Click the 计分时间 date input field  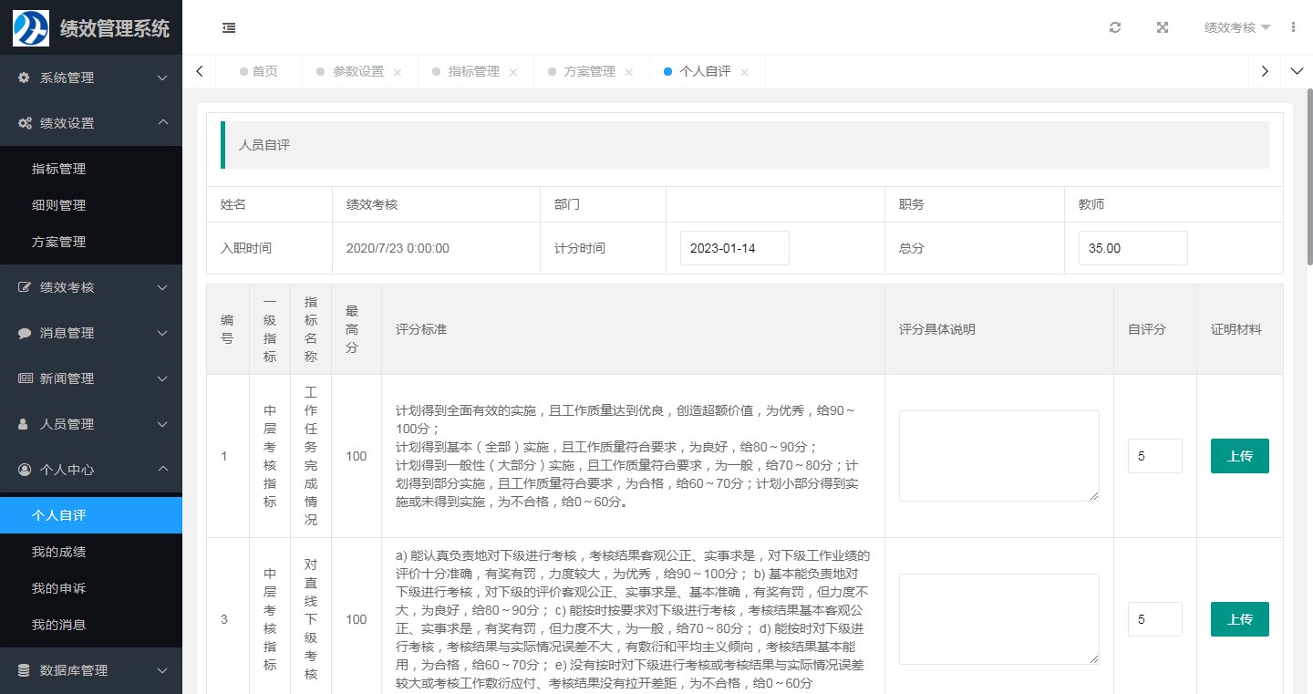[734, 248]
